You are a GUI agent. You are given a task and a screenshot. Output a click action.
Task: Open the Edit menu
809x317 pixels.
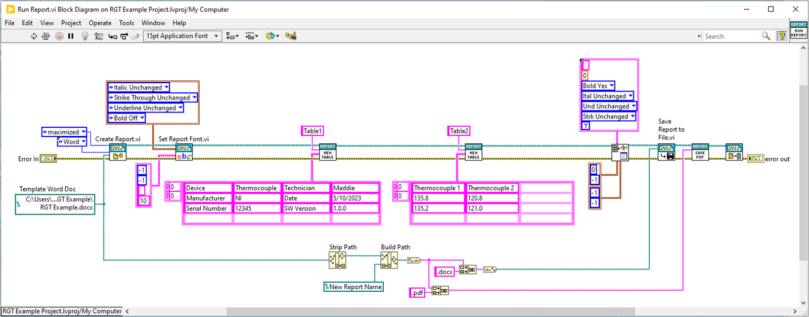coord(27,23)
